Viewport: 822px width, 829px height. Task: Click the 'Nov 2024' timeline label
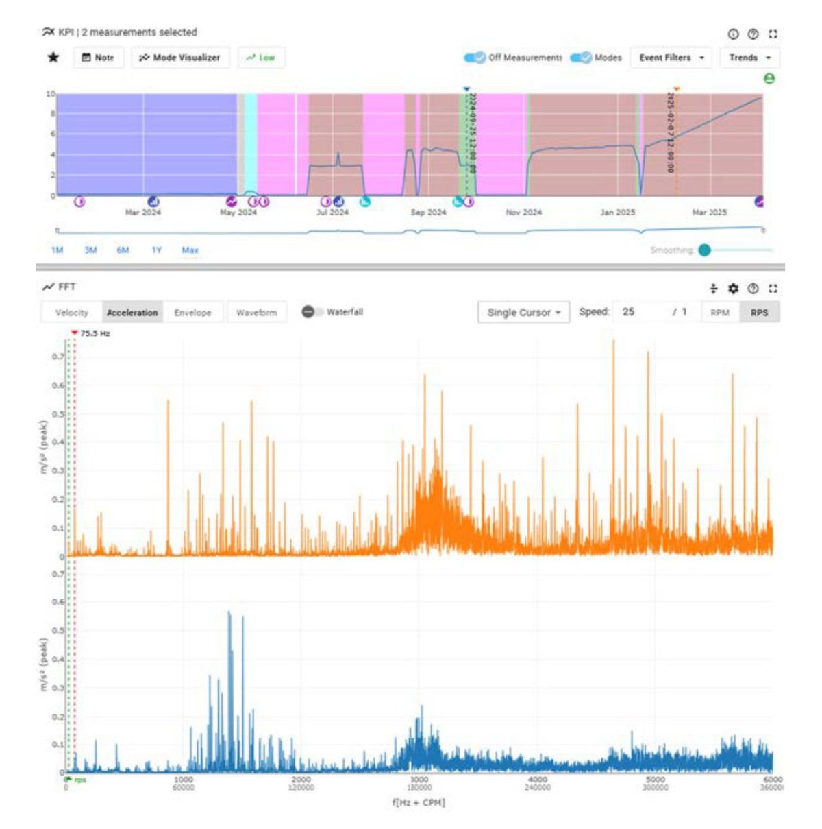pos(523,213)
